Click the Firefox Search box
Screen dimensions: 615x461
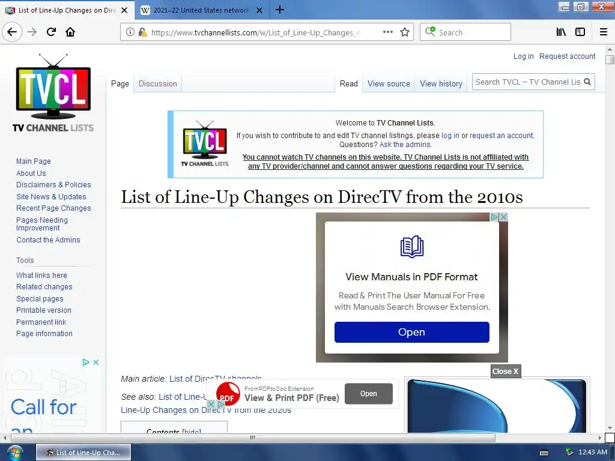pos(465,32)
